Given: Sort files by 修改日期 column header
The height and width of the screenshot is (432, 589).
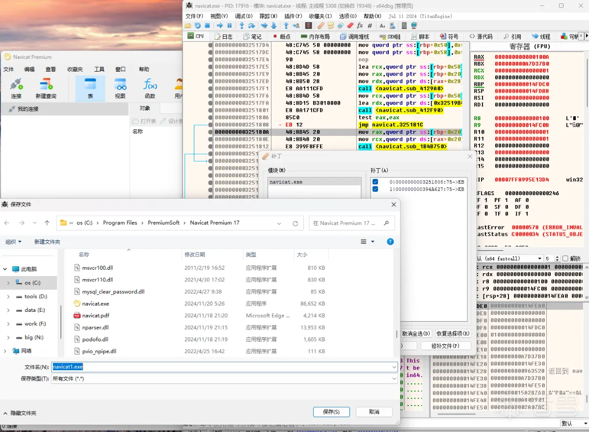Looking at the screenshot, I should [x=195, y=254].
